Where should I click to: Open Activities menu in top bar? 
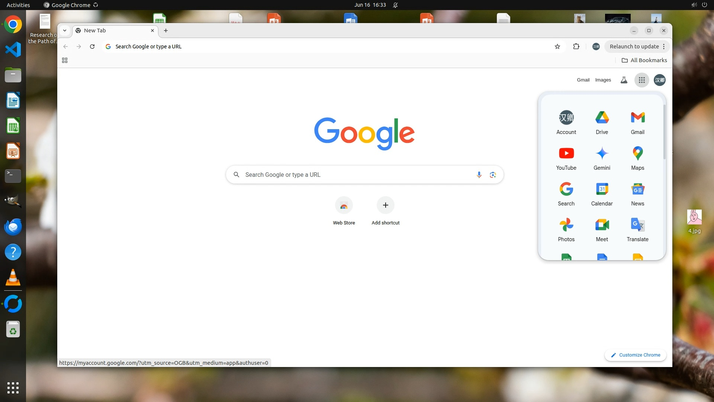click(x=18, y=5)
